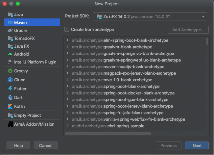
Task: Expand spring-boot-docker-blank-archetype node
Action: point(67,93)
